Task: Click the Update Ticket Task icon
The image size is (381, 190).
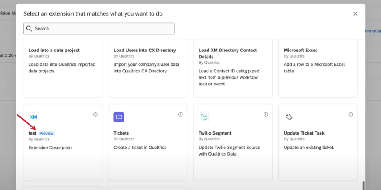Action: point(289,117)
